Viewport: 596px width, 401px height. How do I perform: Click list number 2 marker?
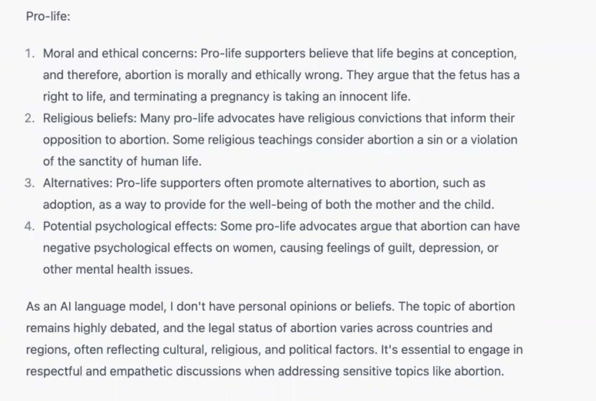point(30,118)
